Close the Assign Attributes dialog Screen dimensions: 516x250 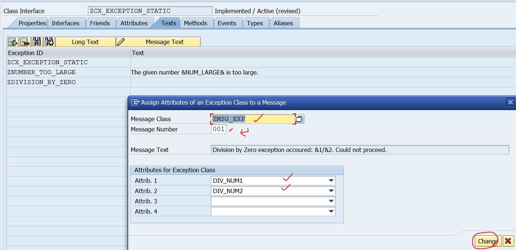point(510,102)
